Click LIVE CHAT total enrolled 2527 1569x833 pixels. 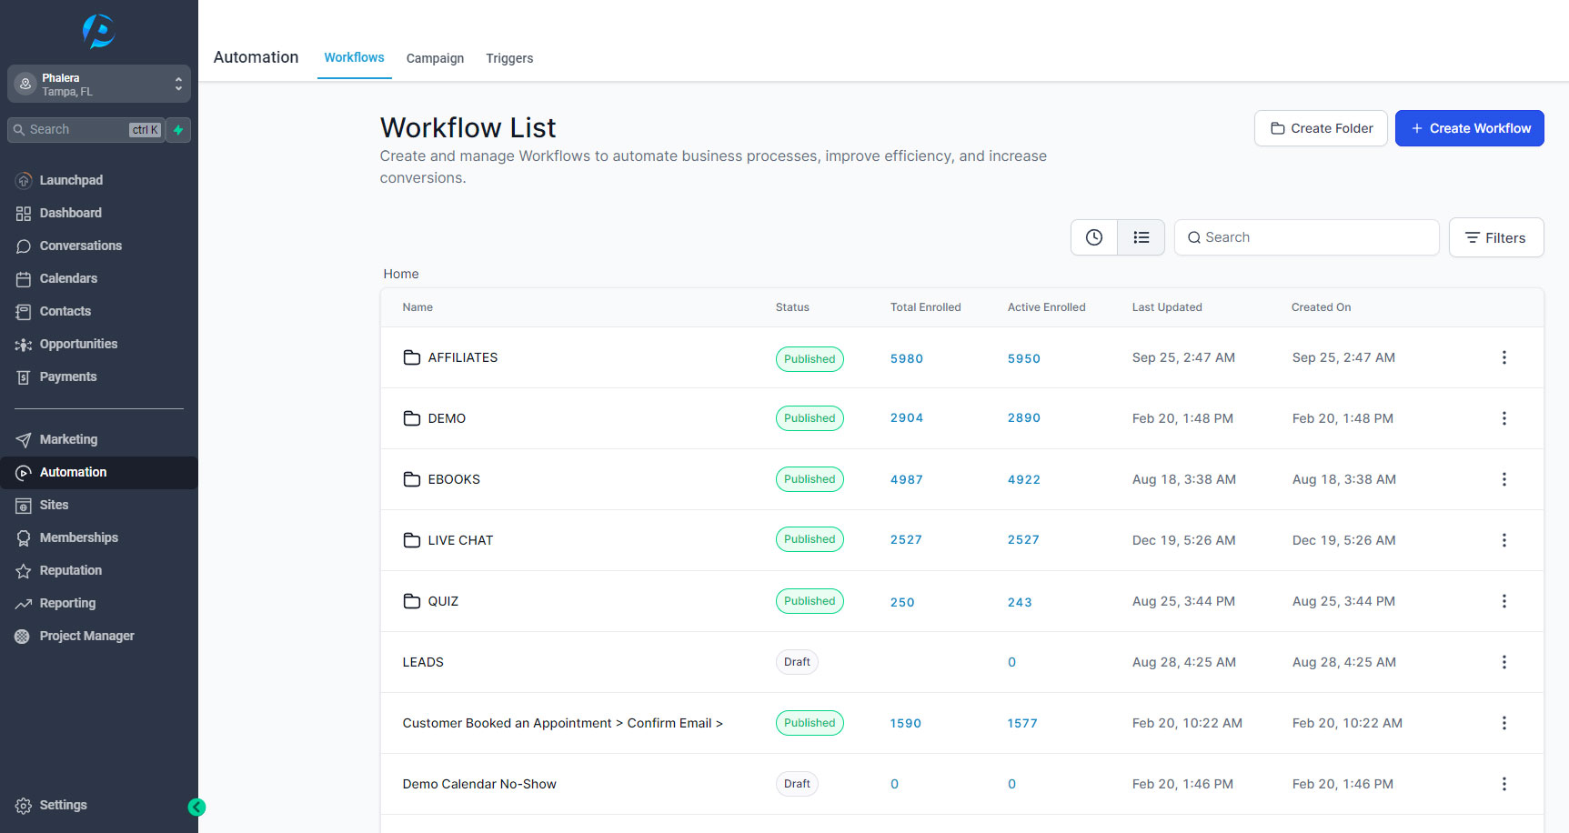[906, 540]
